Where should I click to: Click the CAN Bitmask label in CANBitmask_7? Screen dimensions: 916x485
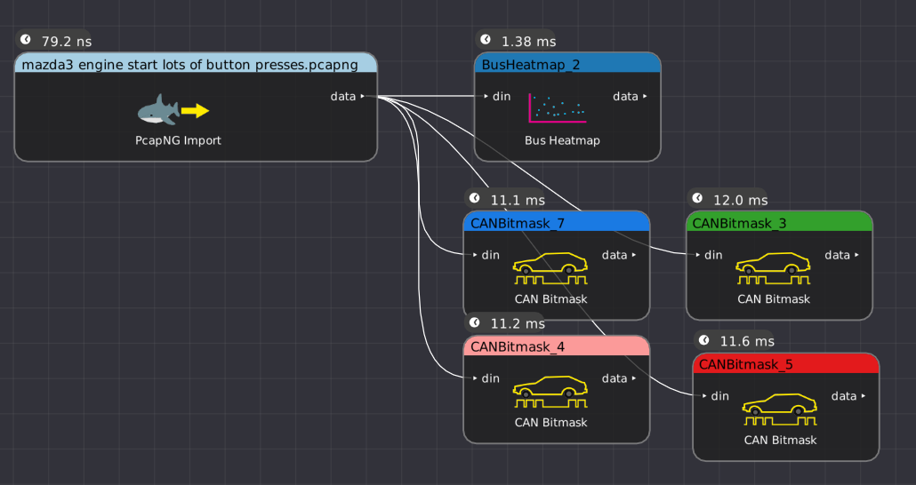tap(550, 298)
